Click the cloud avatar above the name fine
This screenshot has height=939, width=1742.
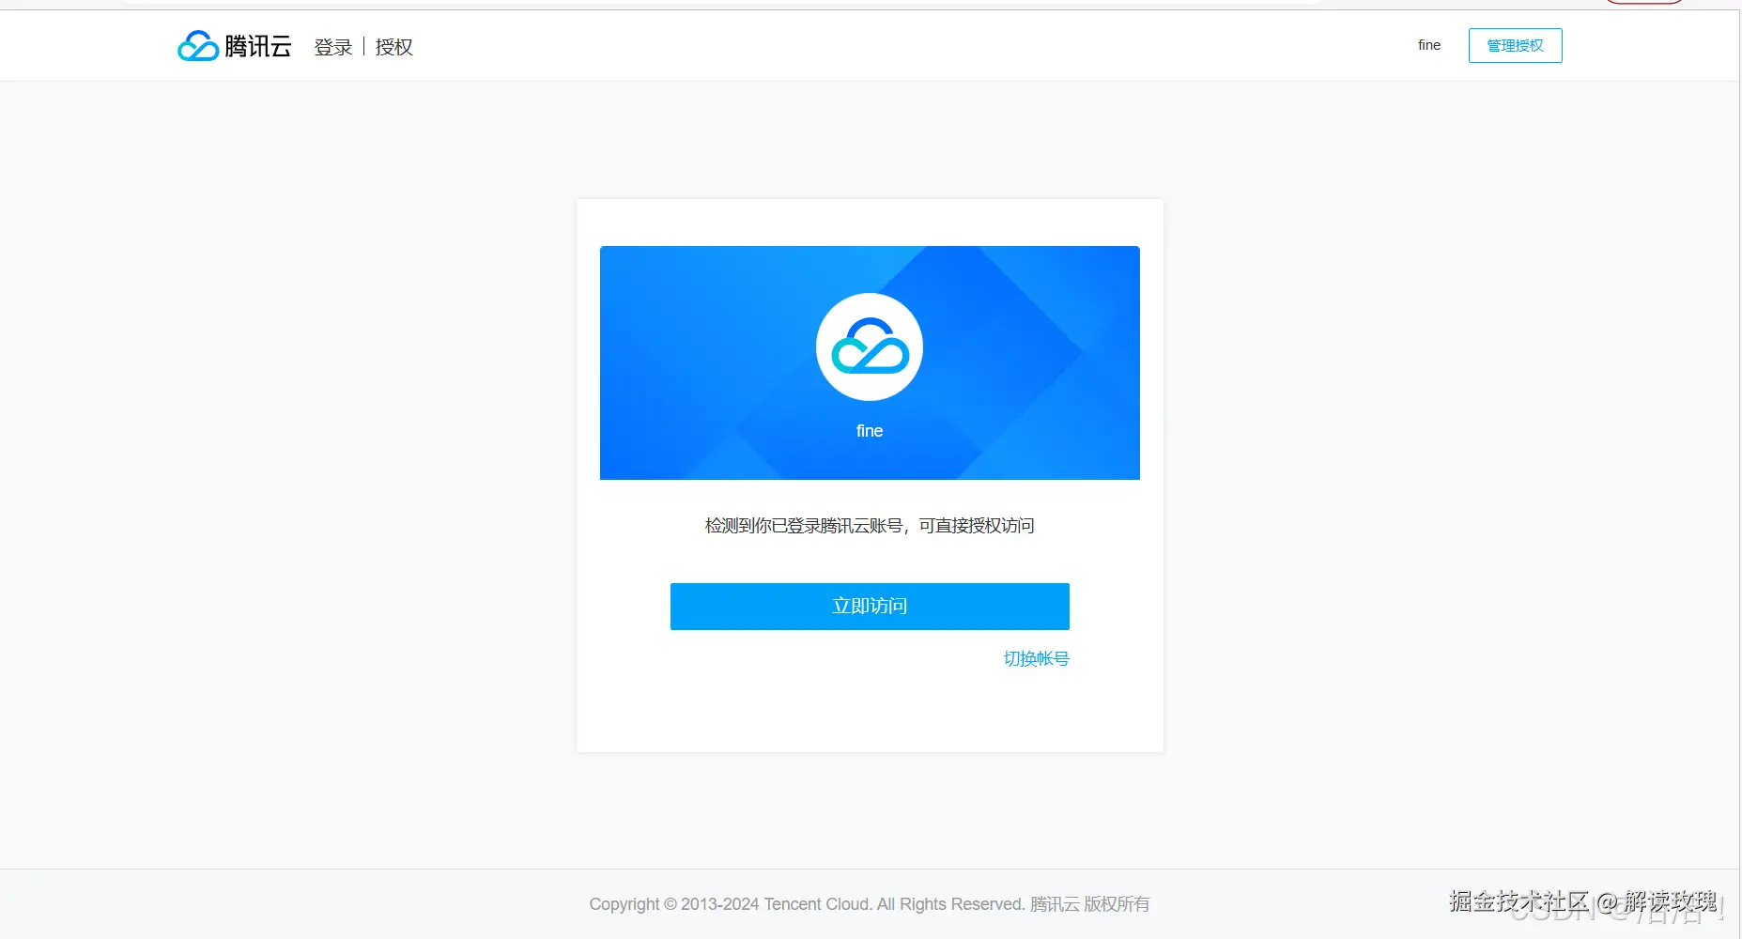[x=870, y=346]
